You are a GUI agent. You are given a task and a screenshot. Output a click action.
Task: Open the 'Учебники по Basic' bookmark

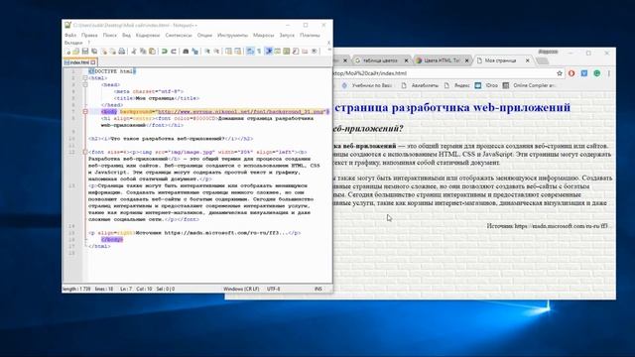(367, 85)
